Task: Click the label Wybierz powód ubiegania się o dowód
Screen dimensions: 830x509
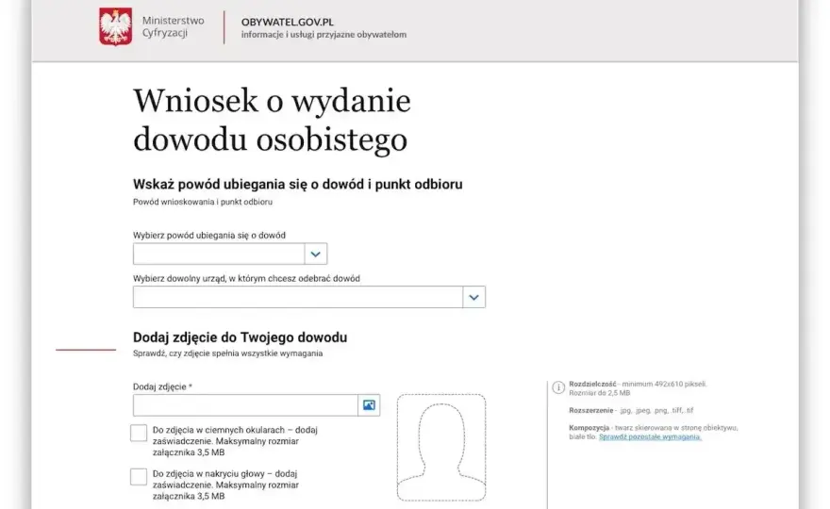Action: tap(209, 236)
